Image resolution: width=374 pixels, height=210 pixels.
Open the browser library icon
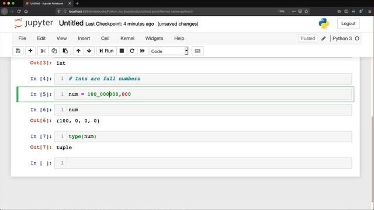coord(339,11)
